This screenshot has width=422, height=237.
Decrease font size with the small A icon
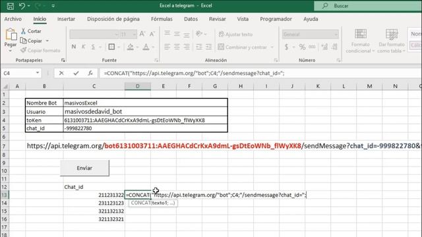click(152, 34)
